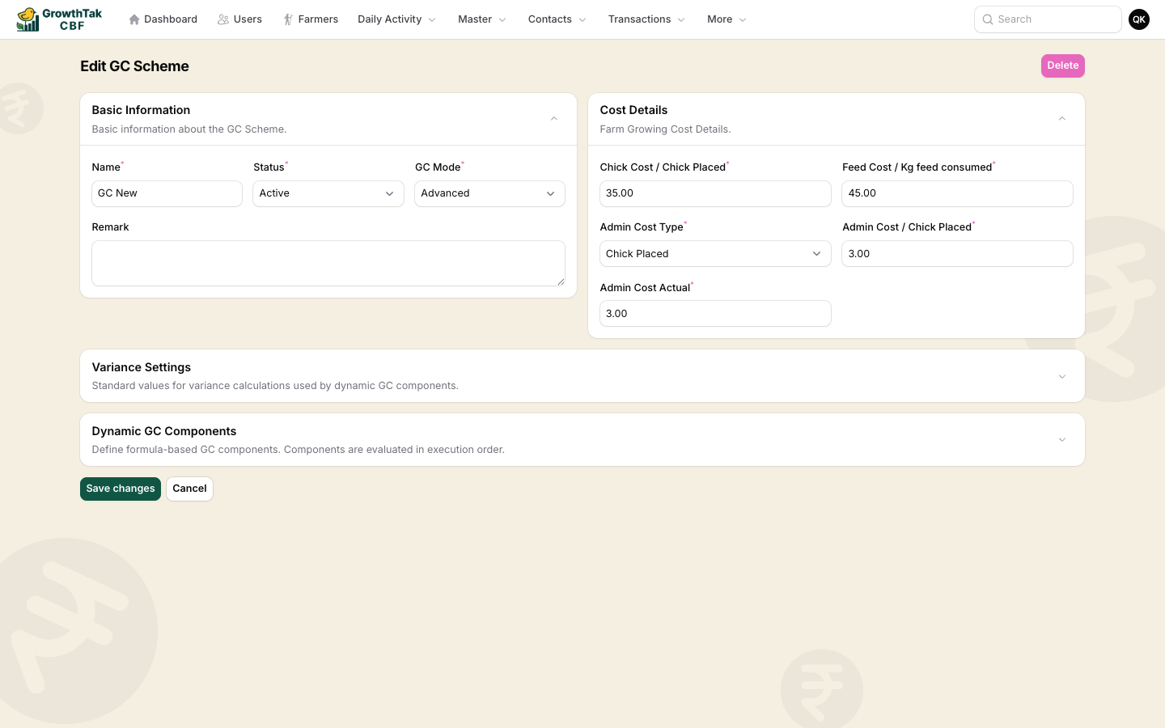Screen dimensions: 1165x728
Task: Save changes to the scheme
Action: (121, 489)
